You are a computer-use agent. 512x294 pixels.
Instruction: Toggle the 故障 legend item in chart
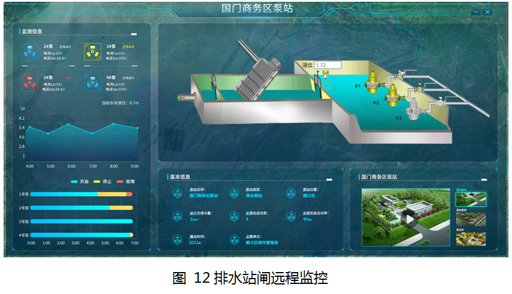coord(123,182)
